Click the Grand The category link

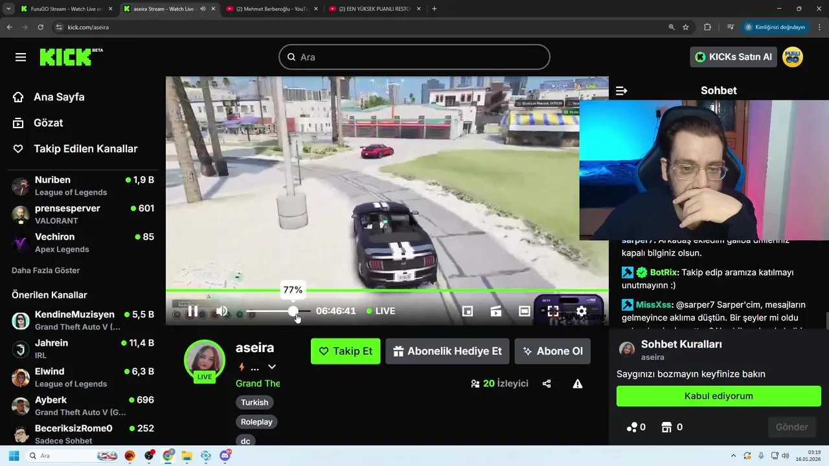pyautogui.click(x=258, y=383)
